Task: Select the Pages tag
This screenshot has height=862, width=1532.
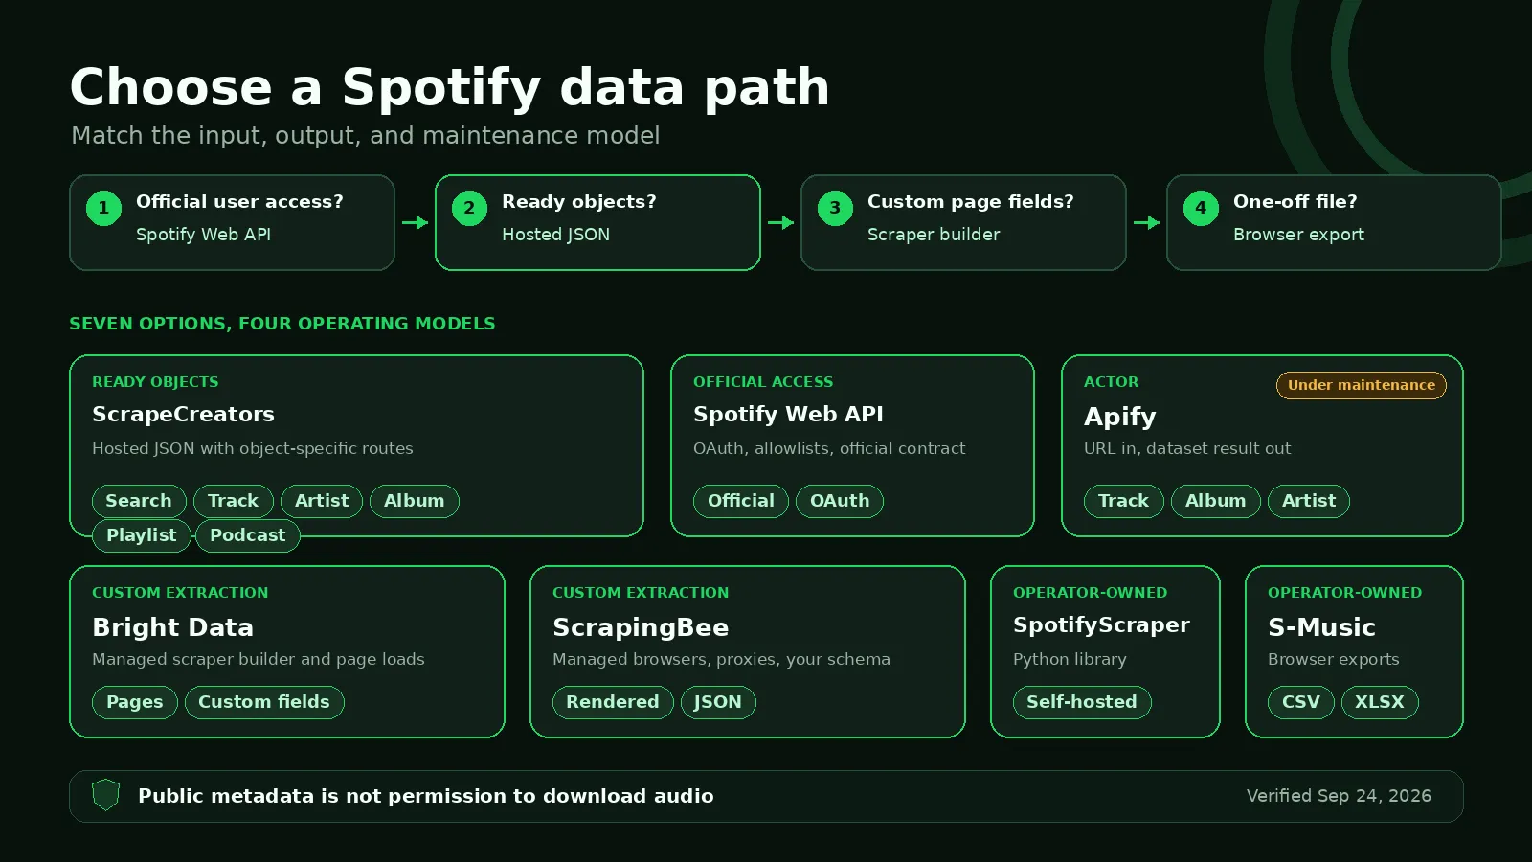Action: 135,702
